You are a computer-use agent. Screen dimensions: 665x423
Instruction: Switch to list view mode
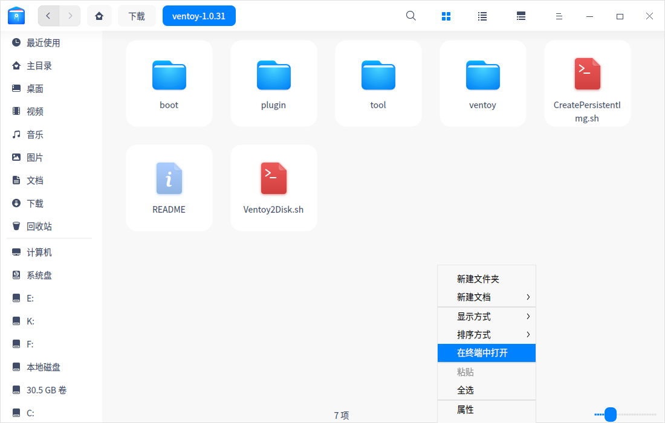pos(482,16)
